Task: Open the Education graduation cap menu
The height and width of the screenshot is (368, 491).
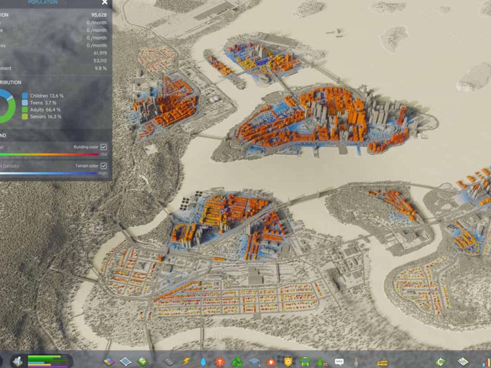Action: 254,362
